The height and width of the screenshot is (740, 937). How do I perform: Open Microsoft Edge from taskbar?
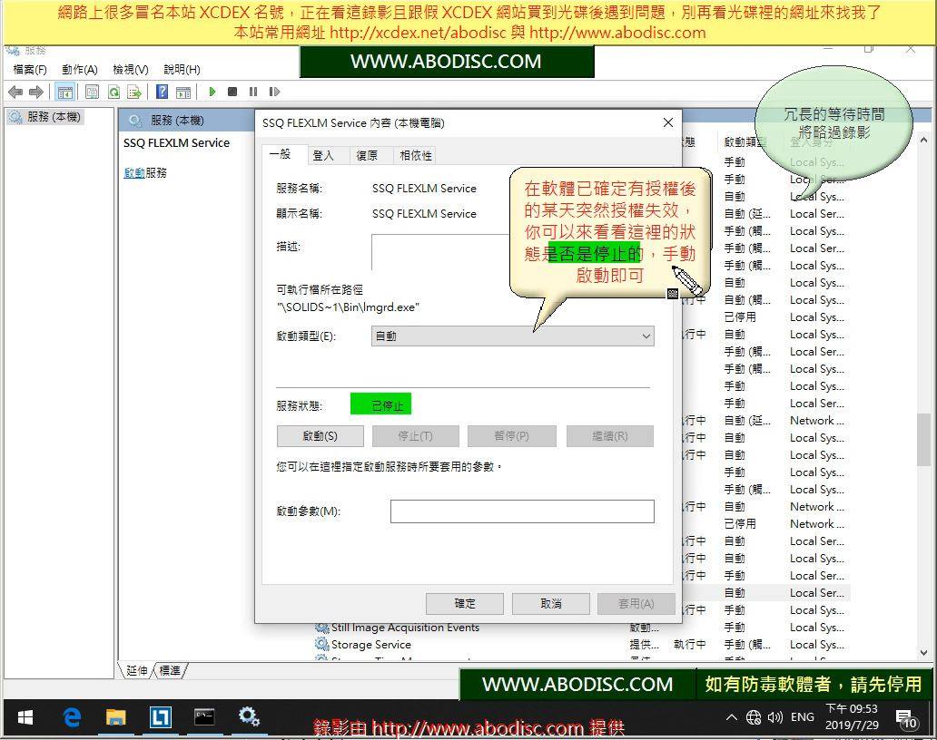pos(72,718)
